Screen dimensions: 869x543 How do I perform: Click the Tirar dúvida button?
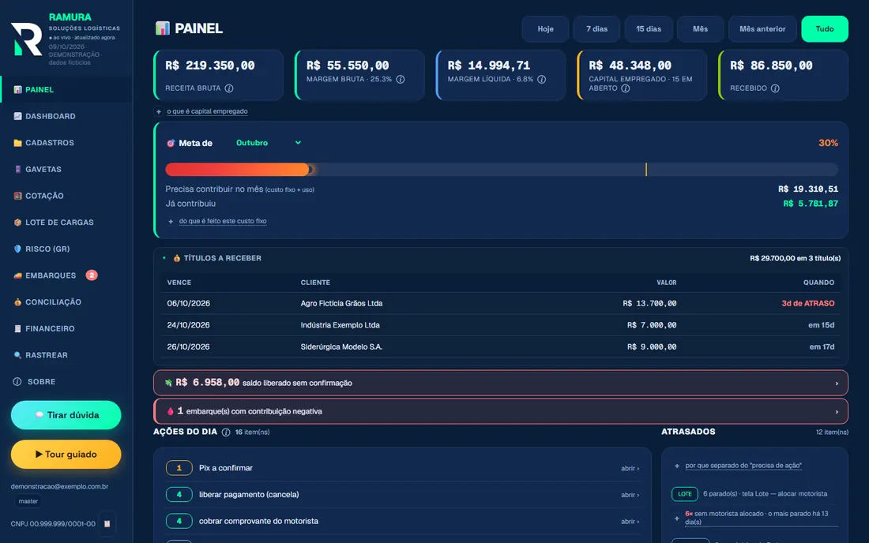click(x=66, y=415)
